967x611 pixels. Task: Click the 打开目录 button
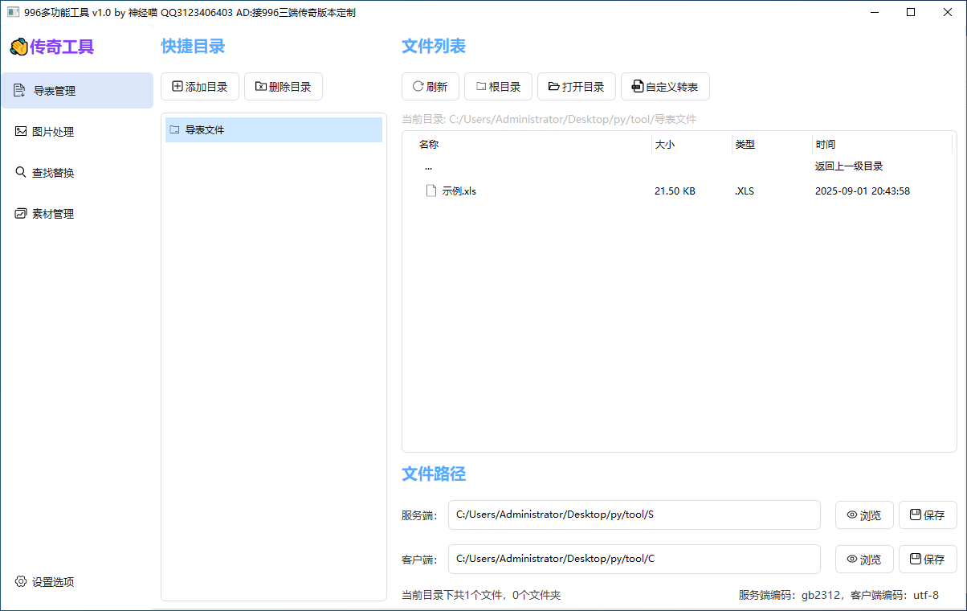(577, 87)
